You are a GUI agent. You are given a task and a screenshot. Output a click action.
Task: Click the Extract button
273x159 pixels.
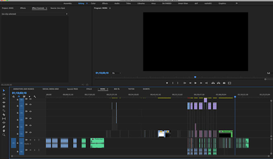point(218,83)
